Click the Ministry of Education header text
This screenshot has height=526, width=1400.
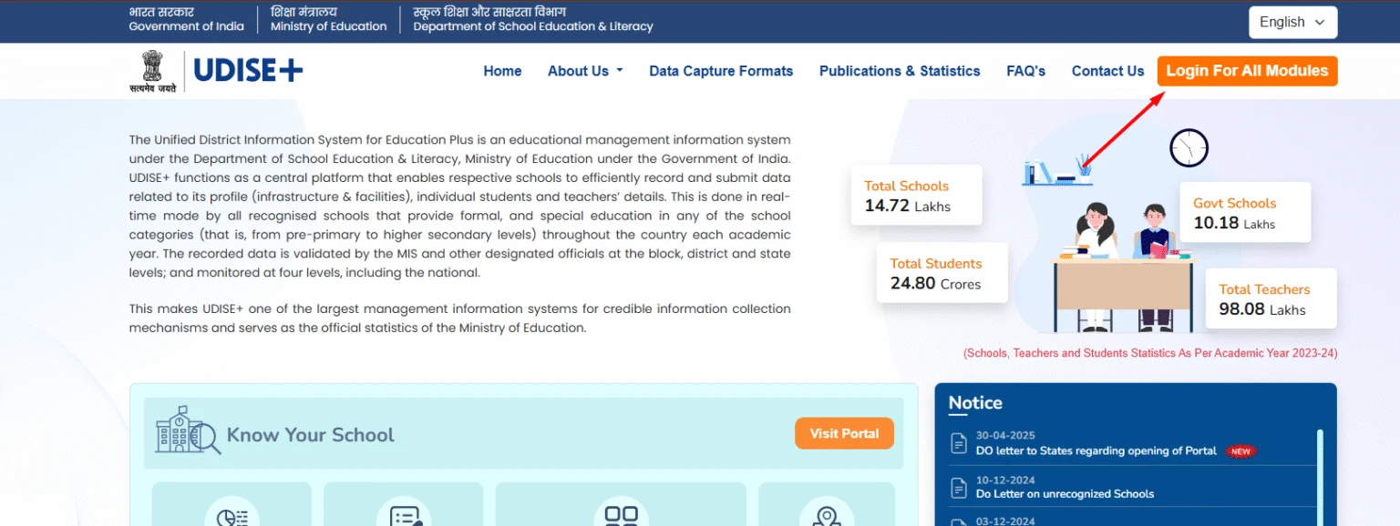click(x=329, y=26)
